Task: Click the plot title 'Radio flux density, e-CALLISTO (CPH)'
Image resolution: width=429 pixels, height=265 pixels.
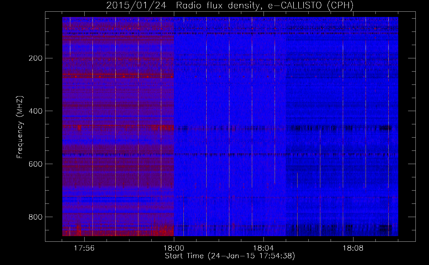Action: [x=265, y=5]
